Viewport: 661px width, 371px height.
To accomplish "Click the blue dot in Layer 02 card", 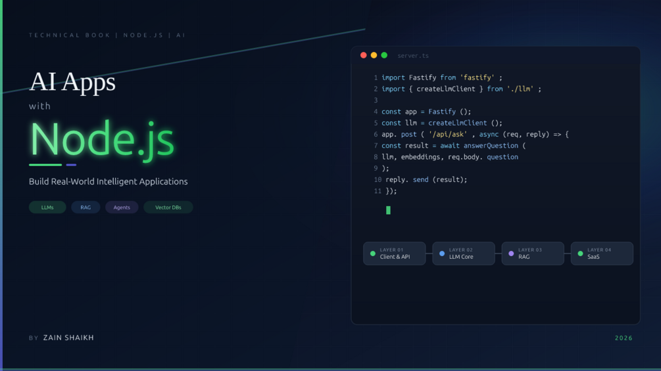I will coord(442,253).
